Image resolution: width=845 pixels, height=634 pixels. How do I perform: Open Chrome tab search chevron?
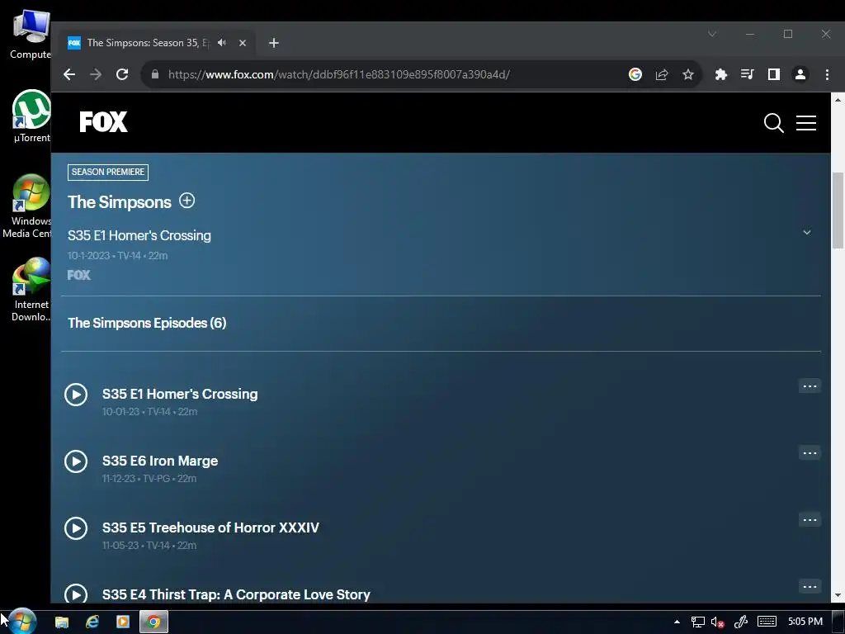pos(712,34)
